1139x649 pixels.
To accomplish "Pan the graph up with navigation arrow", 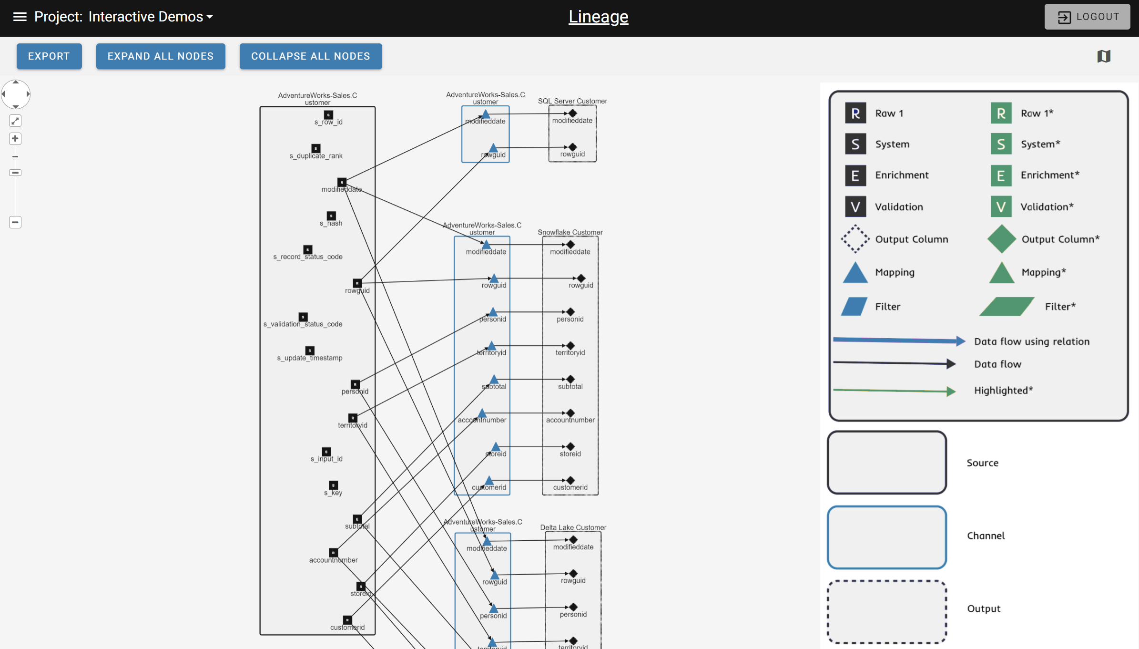I will [x=16, y=82].
